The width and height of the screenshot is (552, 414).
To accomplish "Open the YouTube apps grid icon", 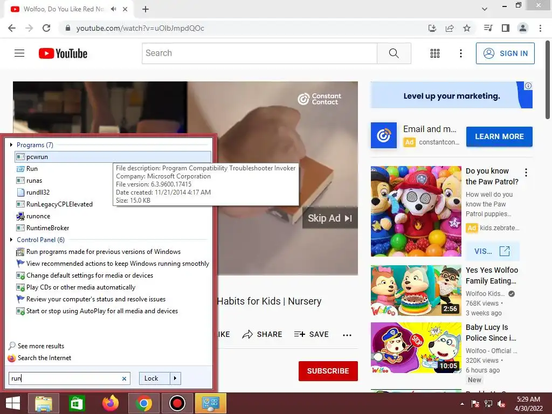I will click(x=435, y=53).
